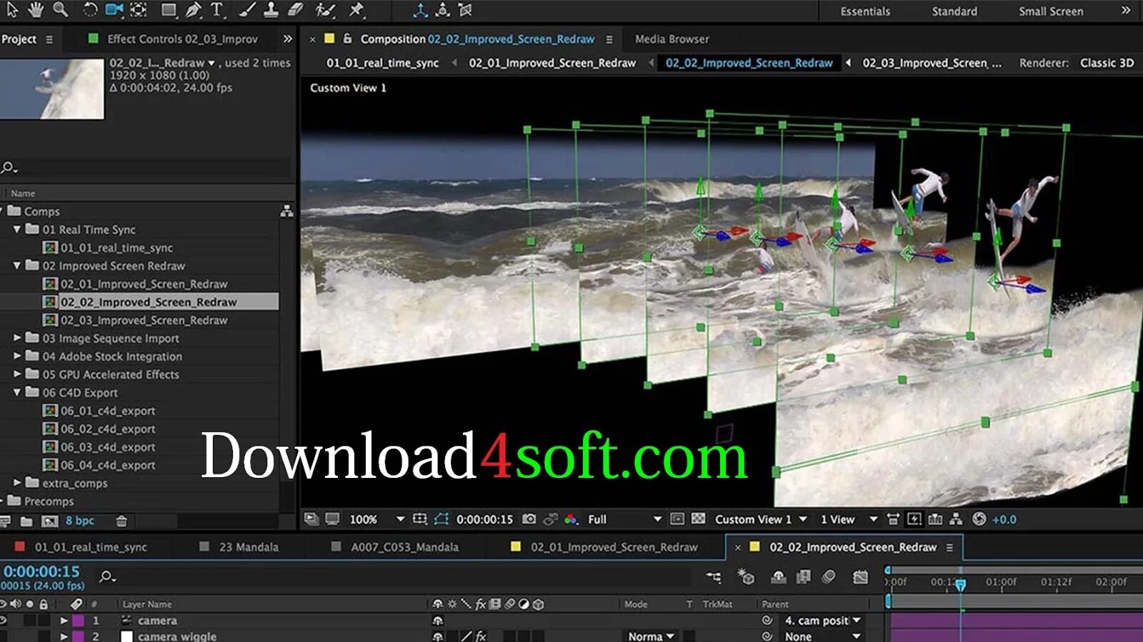Collapse the 02 Improved Screen Redraw folder

(x=17, y=265)
